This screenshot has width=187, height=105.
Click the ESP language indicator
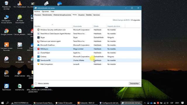click(172, 103)
